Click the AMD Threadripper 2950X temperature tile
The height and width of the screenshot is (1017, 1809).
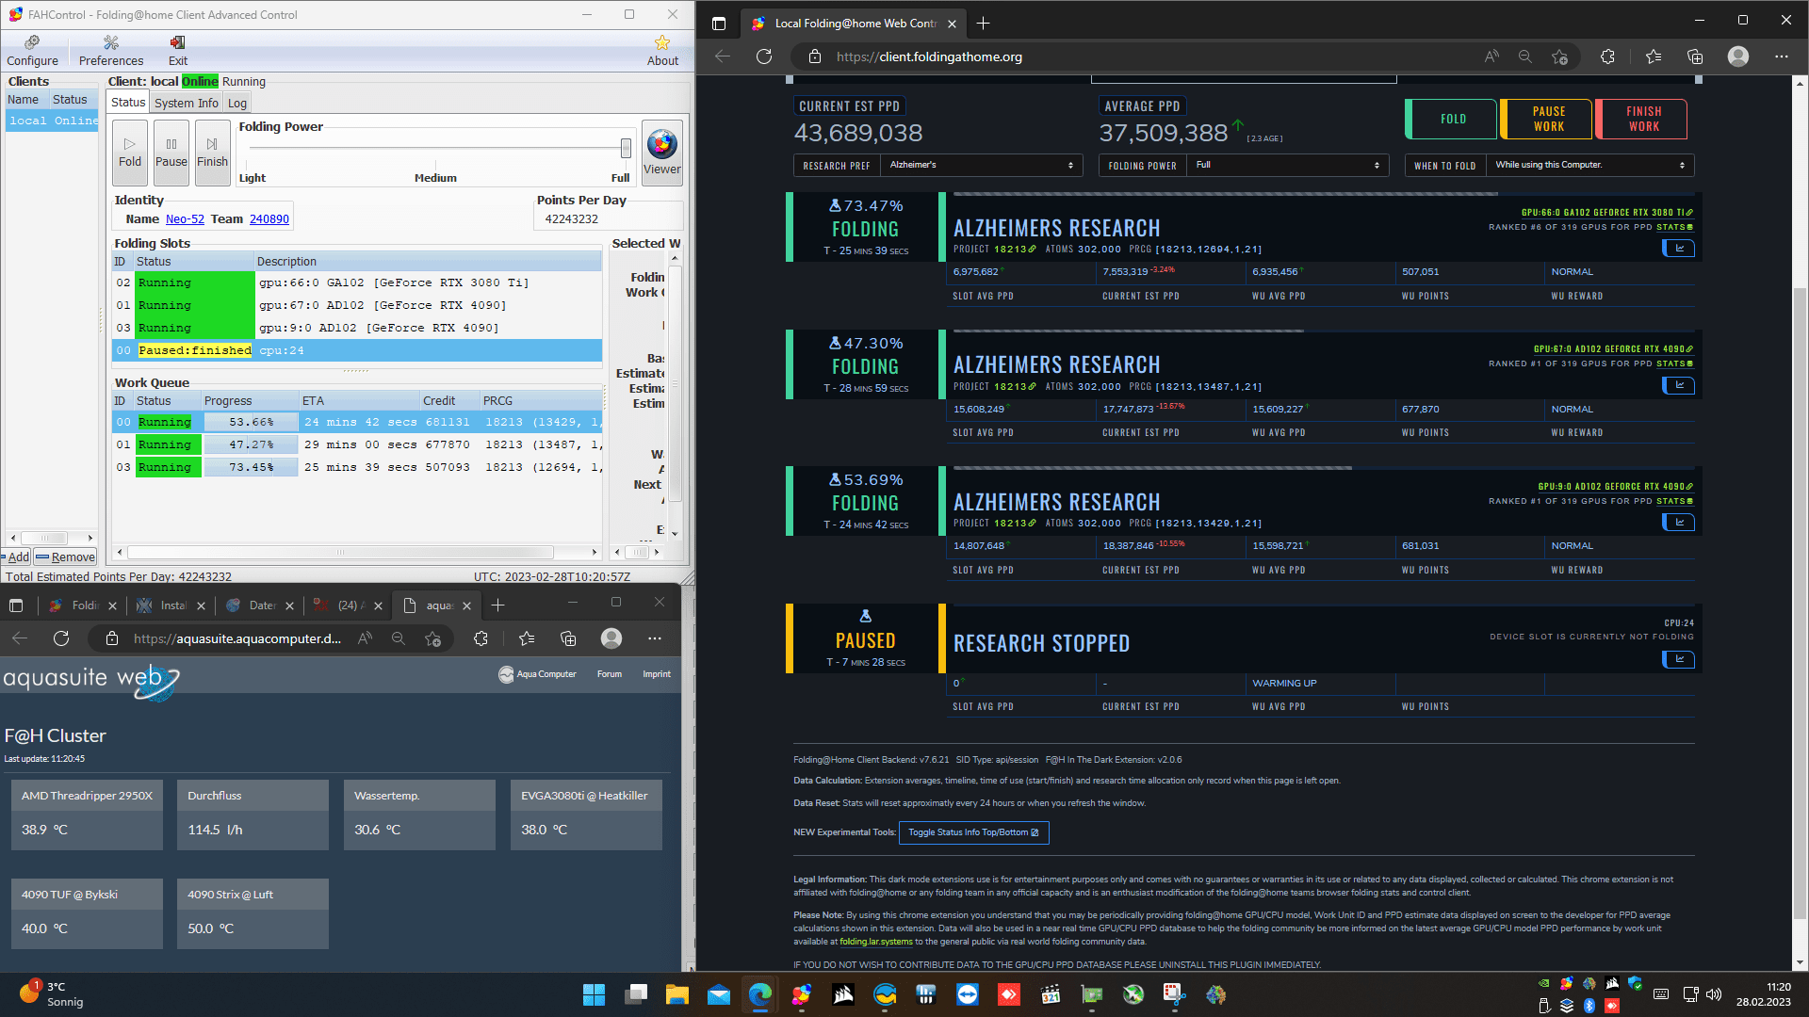87,815
